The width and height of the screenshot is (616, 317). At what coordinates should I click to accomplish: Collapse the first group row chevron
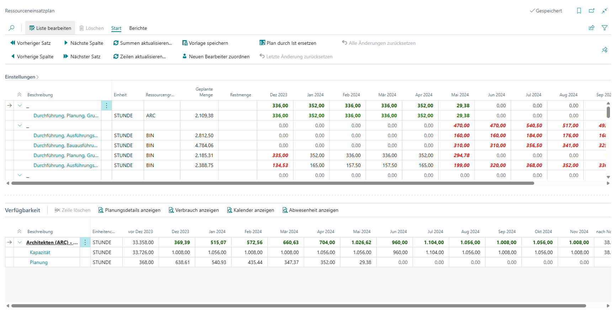[20, 106]
